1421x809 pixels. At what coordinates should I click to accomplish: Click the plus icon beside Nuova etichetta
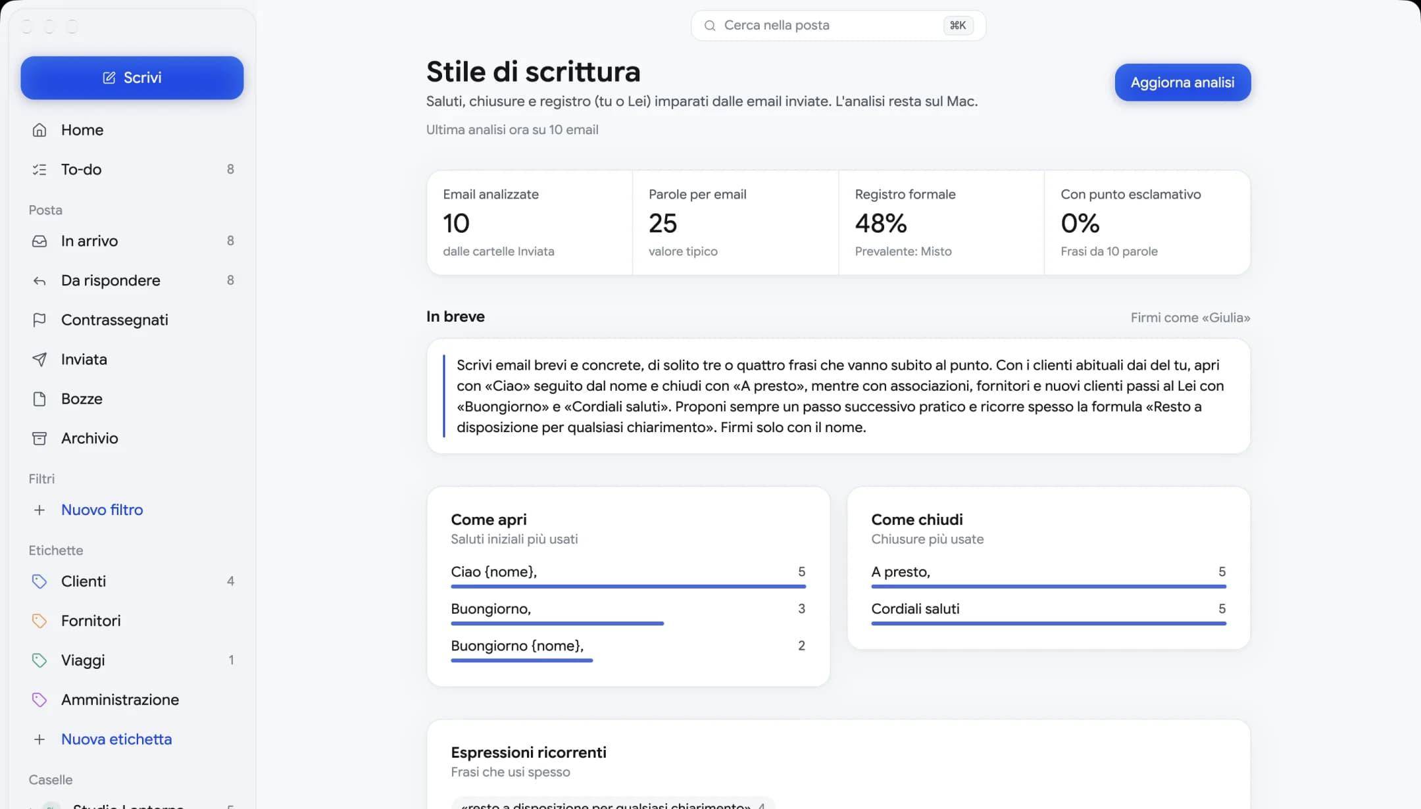click(39, 739)
